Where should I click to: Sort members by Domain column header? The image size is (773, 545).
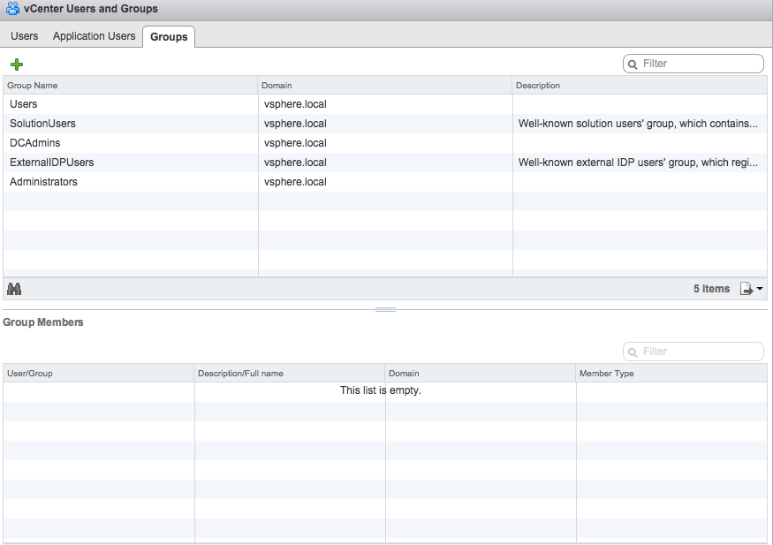[481, 373]
